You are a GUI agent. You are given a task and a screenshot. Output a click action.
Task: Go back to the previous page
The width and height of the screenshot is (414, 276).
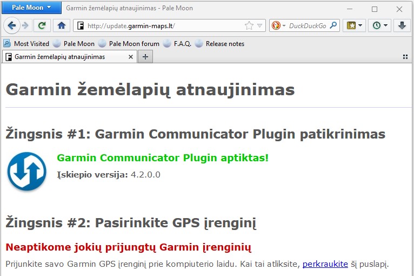(x=12, y=25)
